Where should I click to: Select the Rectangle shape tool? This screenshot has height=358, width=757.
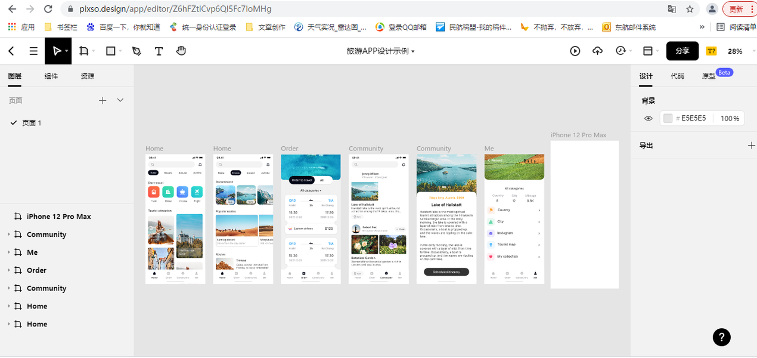pos(110,51)
